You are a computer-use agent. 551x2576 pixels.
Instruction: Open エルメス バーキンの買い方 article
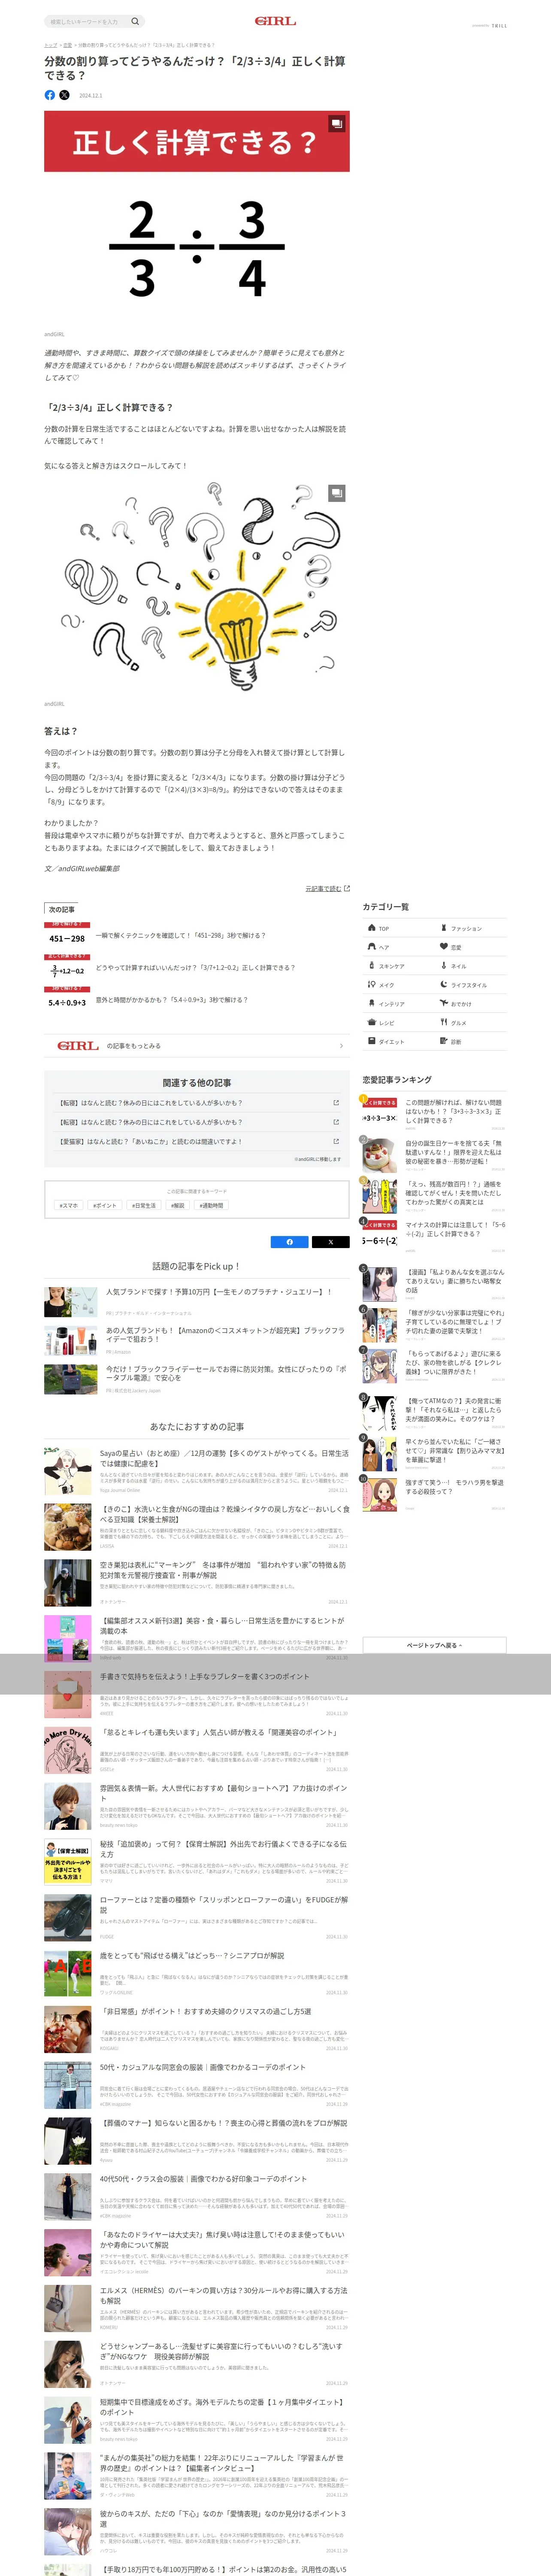(x=197, y=2309)
